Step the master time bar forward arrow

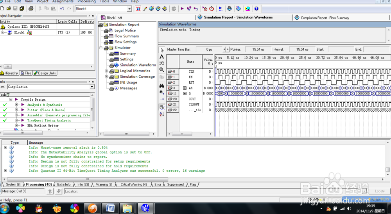point(228,50)
